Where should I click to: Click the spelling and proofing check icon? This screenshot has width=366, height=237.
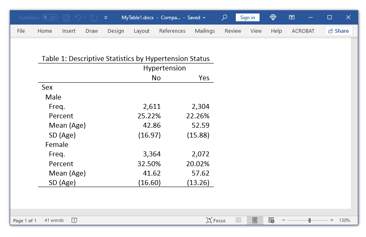click(x=75, y=220)
